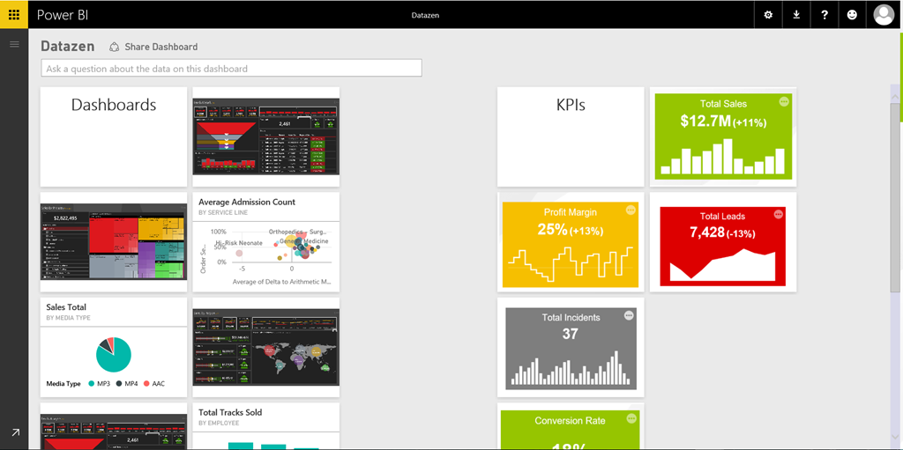903x450 pixels.
Task: Open ellipsis menu on Total Sales tile
Action: point(784,102)
